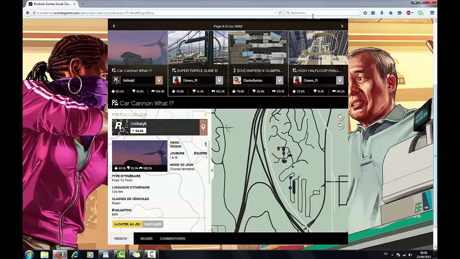Click the "Page 9-12 sur 26812" text
460x259 pixels.
[228, 26]
